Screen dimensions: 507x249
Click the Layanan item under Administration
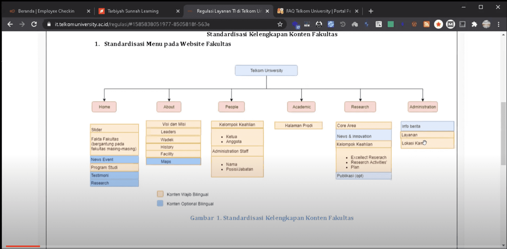point(427,135)
